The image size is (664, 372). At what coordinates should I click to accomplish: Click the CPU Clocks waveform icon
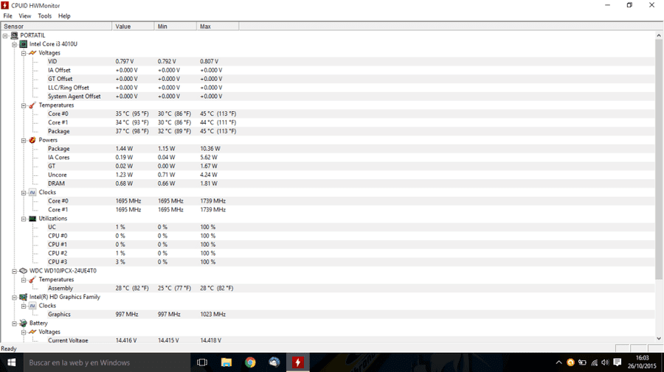pos(32,192)
